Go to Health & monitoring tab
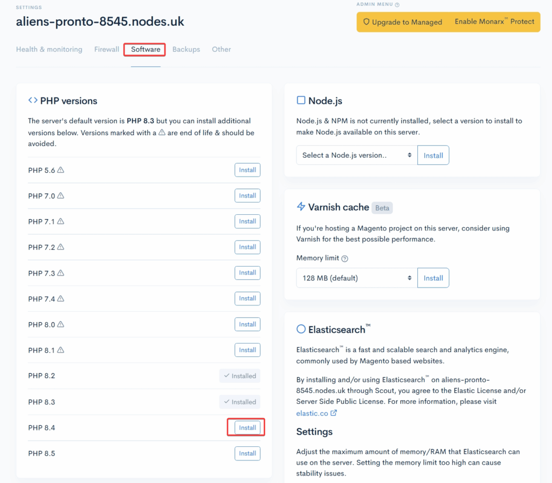This screenshot has height=483, width=552. point(49,50)
